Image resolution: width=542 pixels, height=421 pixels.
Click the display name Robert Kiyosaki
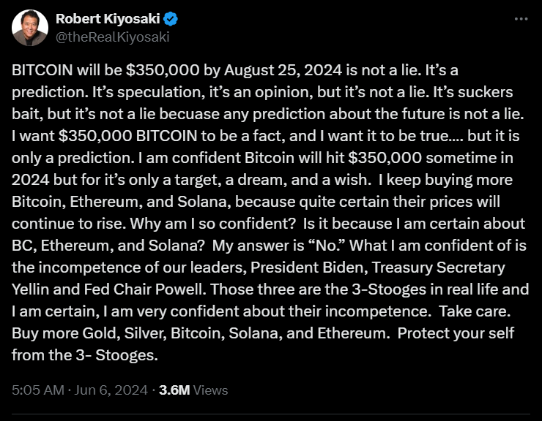pos(111,18)
